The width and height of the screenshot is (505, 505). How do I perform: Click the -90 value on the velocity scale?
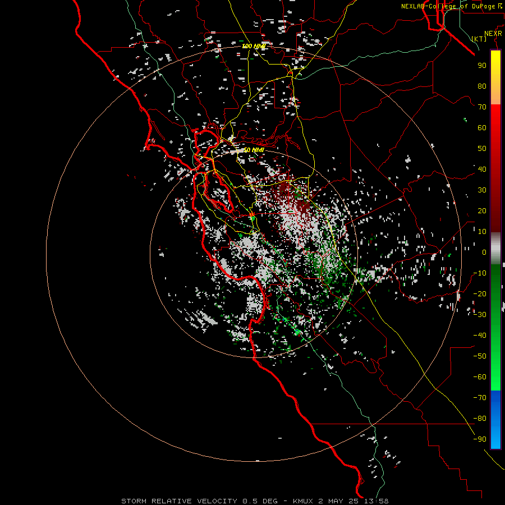point(480,439)
